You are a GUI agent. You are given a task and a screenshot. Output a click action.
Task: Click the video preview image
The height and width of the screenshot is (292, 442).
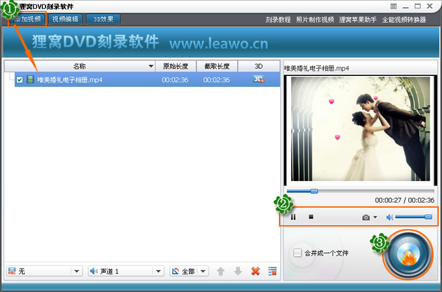360,129
